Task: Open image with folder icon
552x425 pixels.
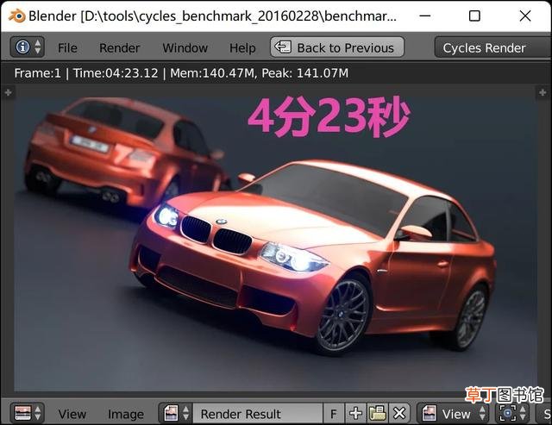Action: point(378,414)
